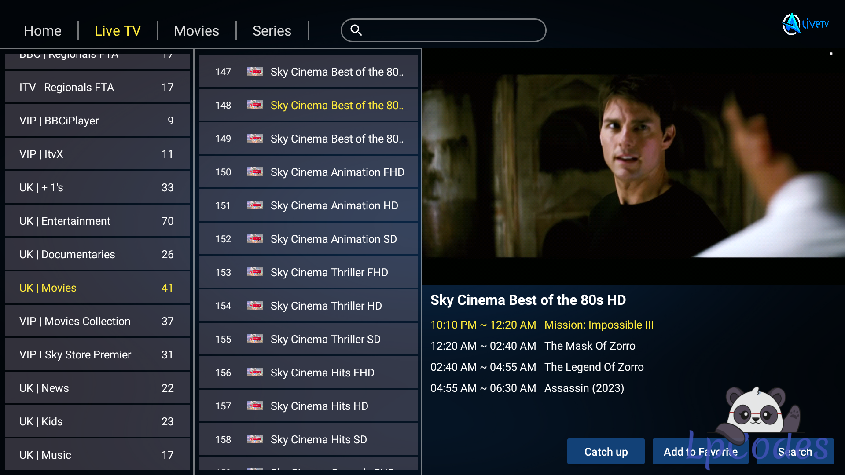Click channel 156 Hits FHD logo
The width and height of the screenshot is (845, 475).
(x=255, y=372)
